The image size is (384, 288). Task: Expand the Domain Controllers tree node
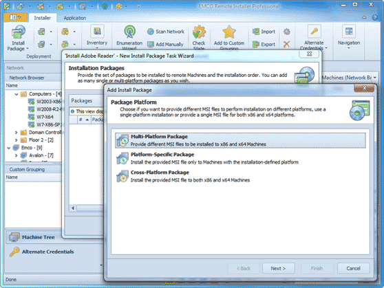click(16, 133)
